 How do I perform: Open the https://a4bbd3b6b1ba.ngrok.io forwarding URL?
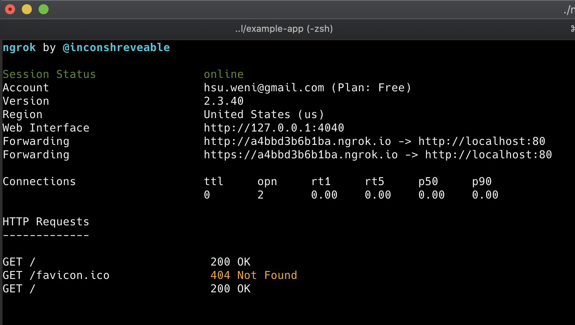301,155
